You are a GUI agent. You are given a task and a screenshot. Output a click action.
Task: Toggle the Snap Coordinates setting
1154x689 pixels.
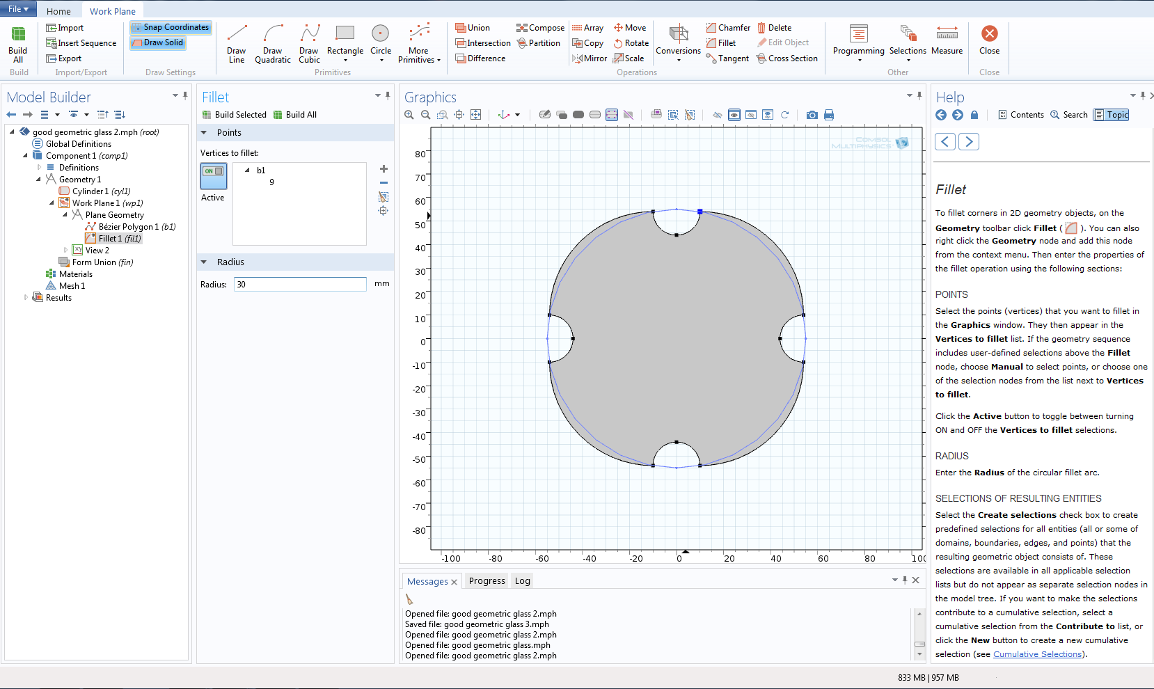click(x=171, y=27)
